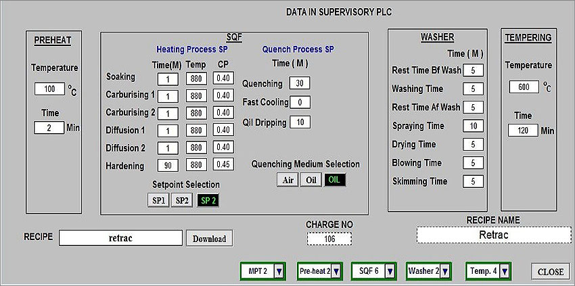Click the Quenching time field
This screenshot has height=286, width=575.
(299, 83)
